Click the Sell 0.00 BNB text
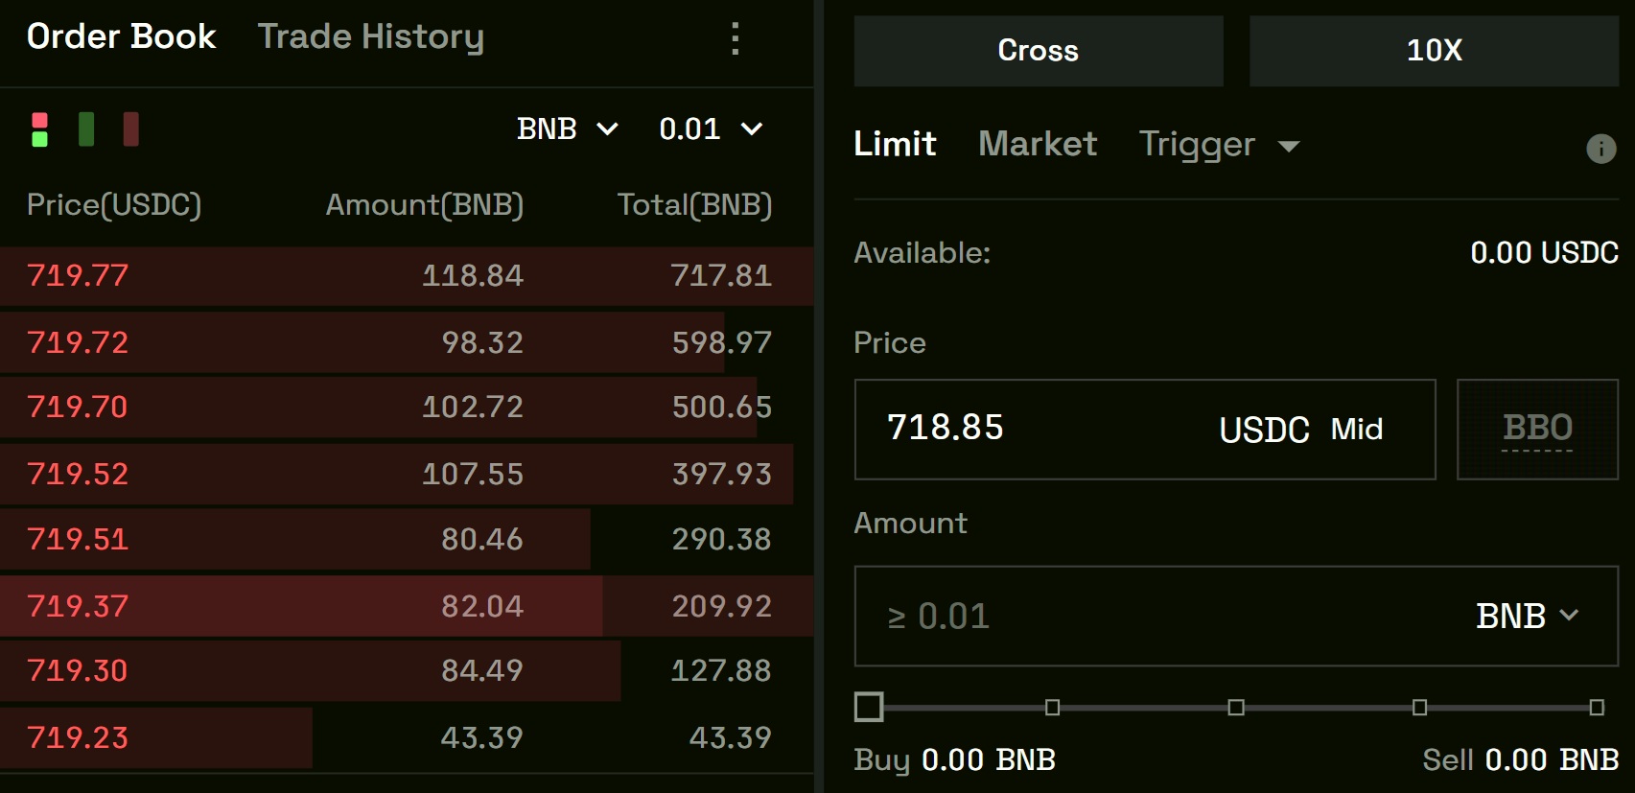The width and height of the screenshot is (1635, 793). tap(1521, 760)
